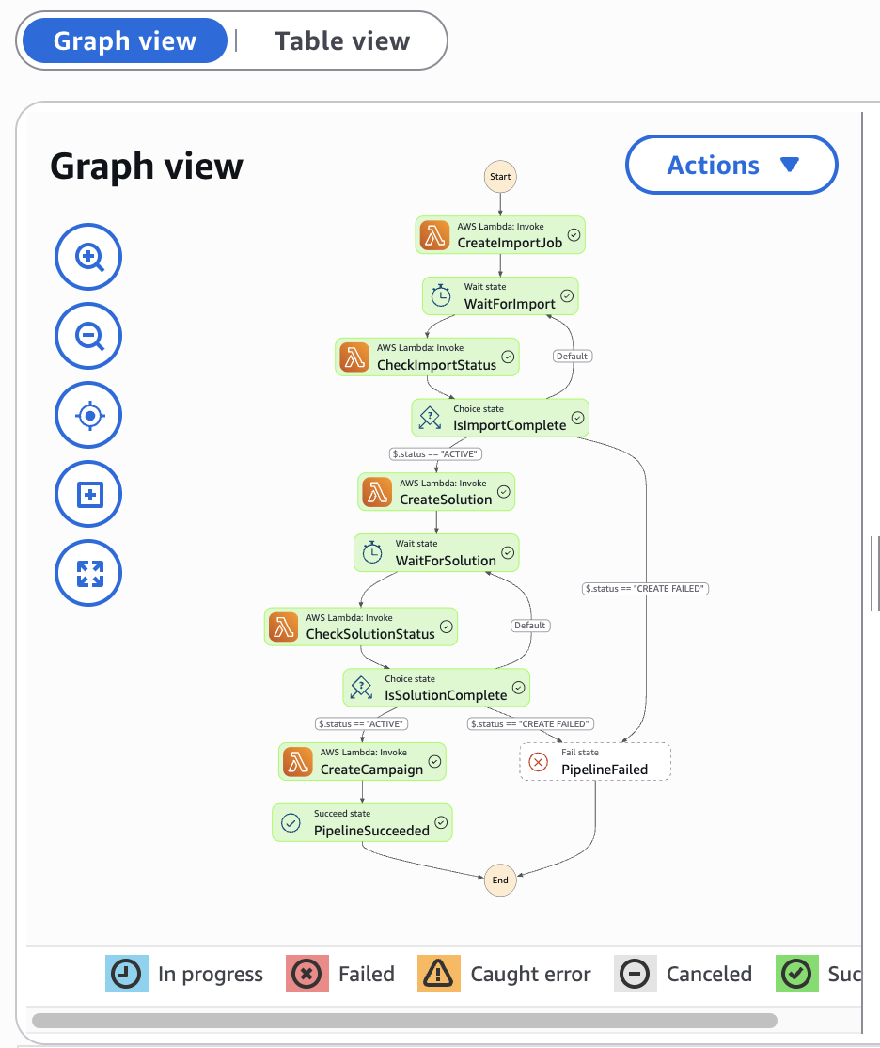Click the Failed legend red swatch
The width and height of the screenshot is (880, 1048).
coord(305,975)
